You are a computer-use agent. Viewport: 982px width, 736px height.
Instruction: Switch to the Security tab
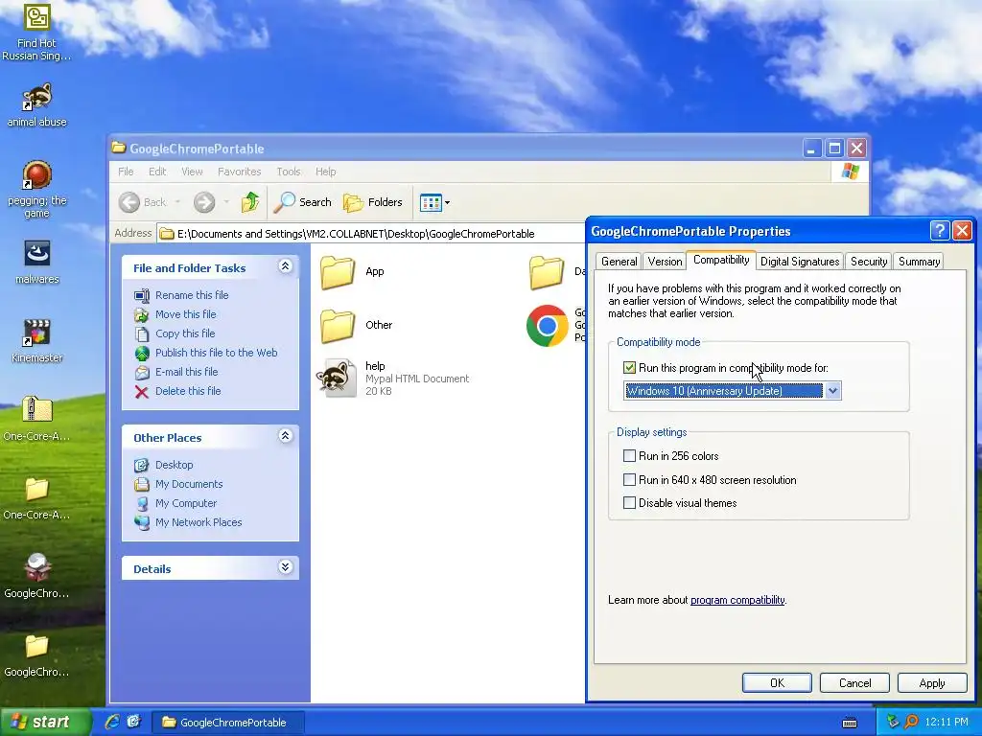[869, 262]
